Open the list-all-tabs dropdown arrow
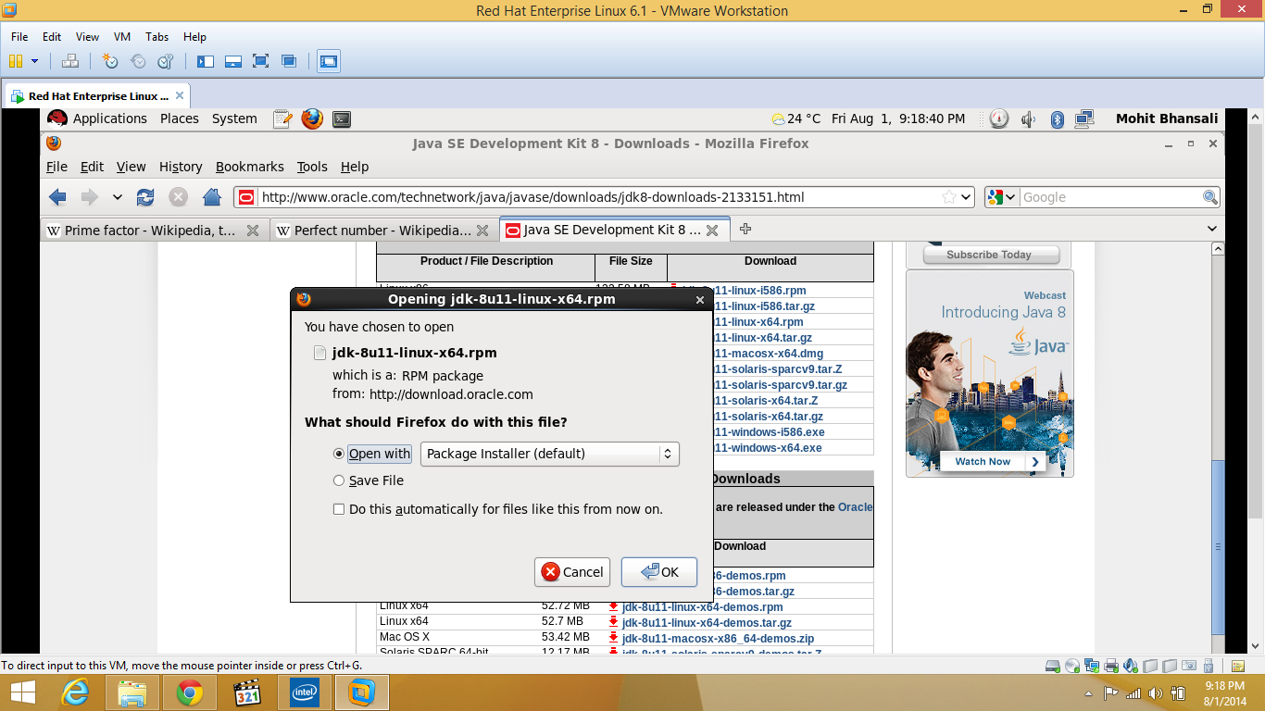Image resolution: width=1265 pixels, height=711 pixels. point(1212,229)
